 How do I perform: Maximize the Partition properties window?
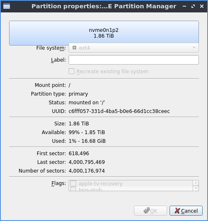193,6
